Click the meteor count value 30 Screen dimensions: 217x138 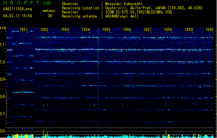coord(50,16)
